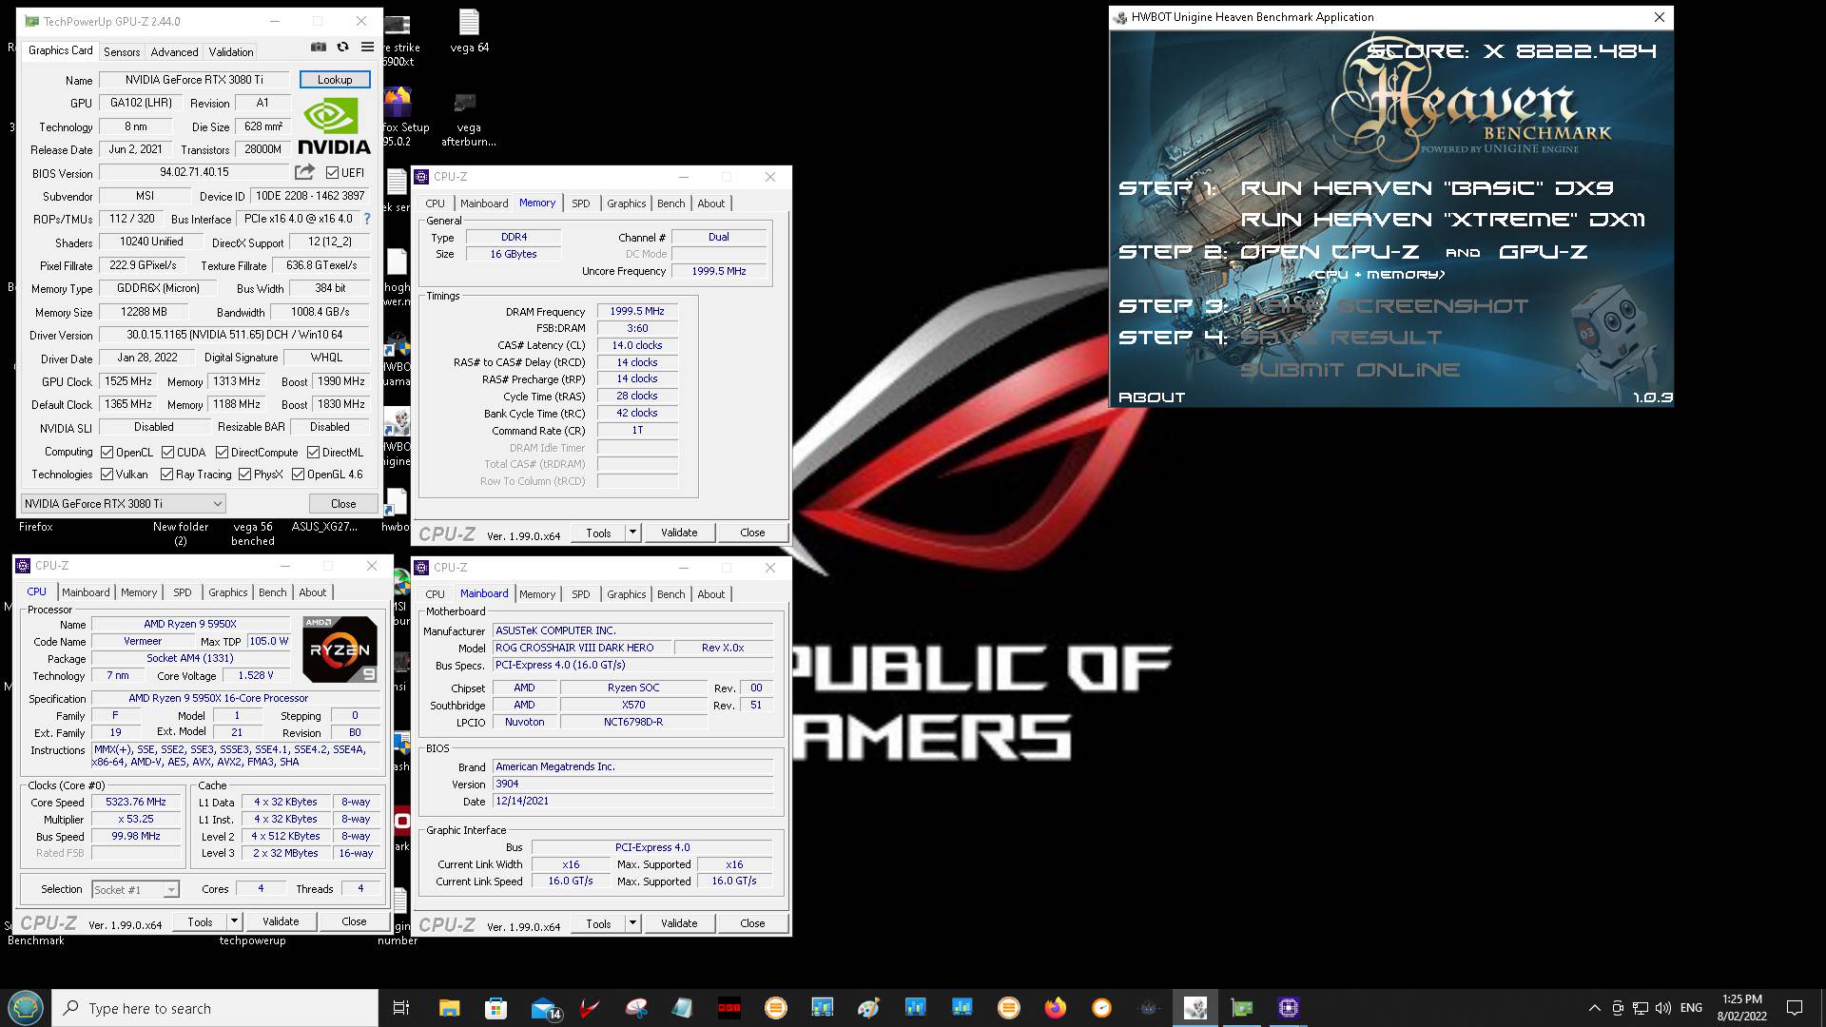Switch to the Sensors tab in GPU-Z
The width and height of the screenshot is (1826, 1027).
click(122, 52)
